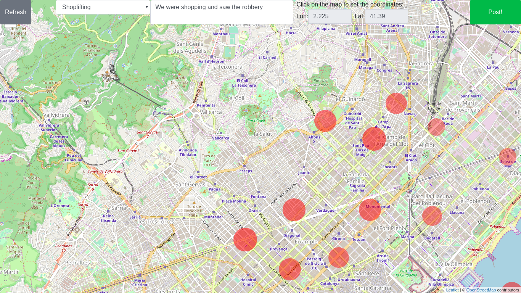Click the red incident marker near Alfons X

click(325, 121)
